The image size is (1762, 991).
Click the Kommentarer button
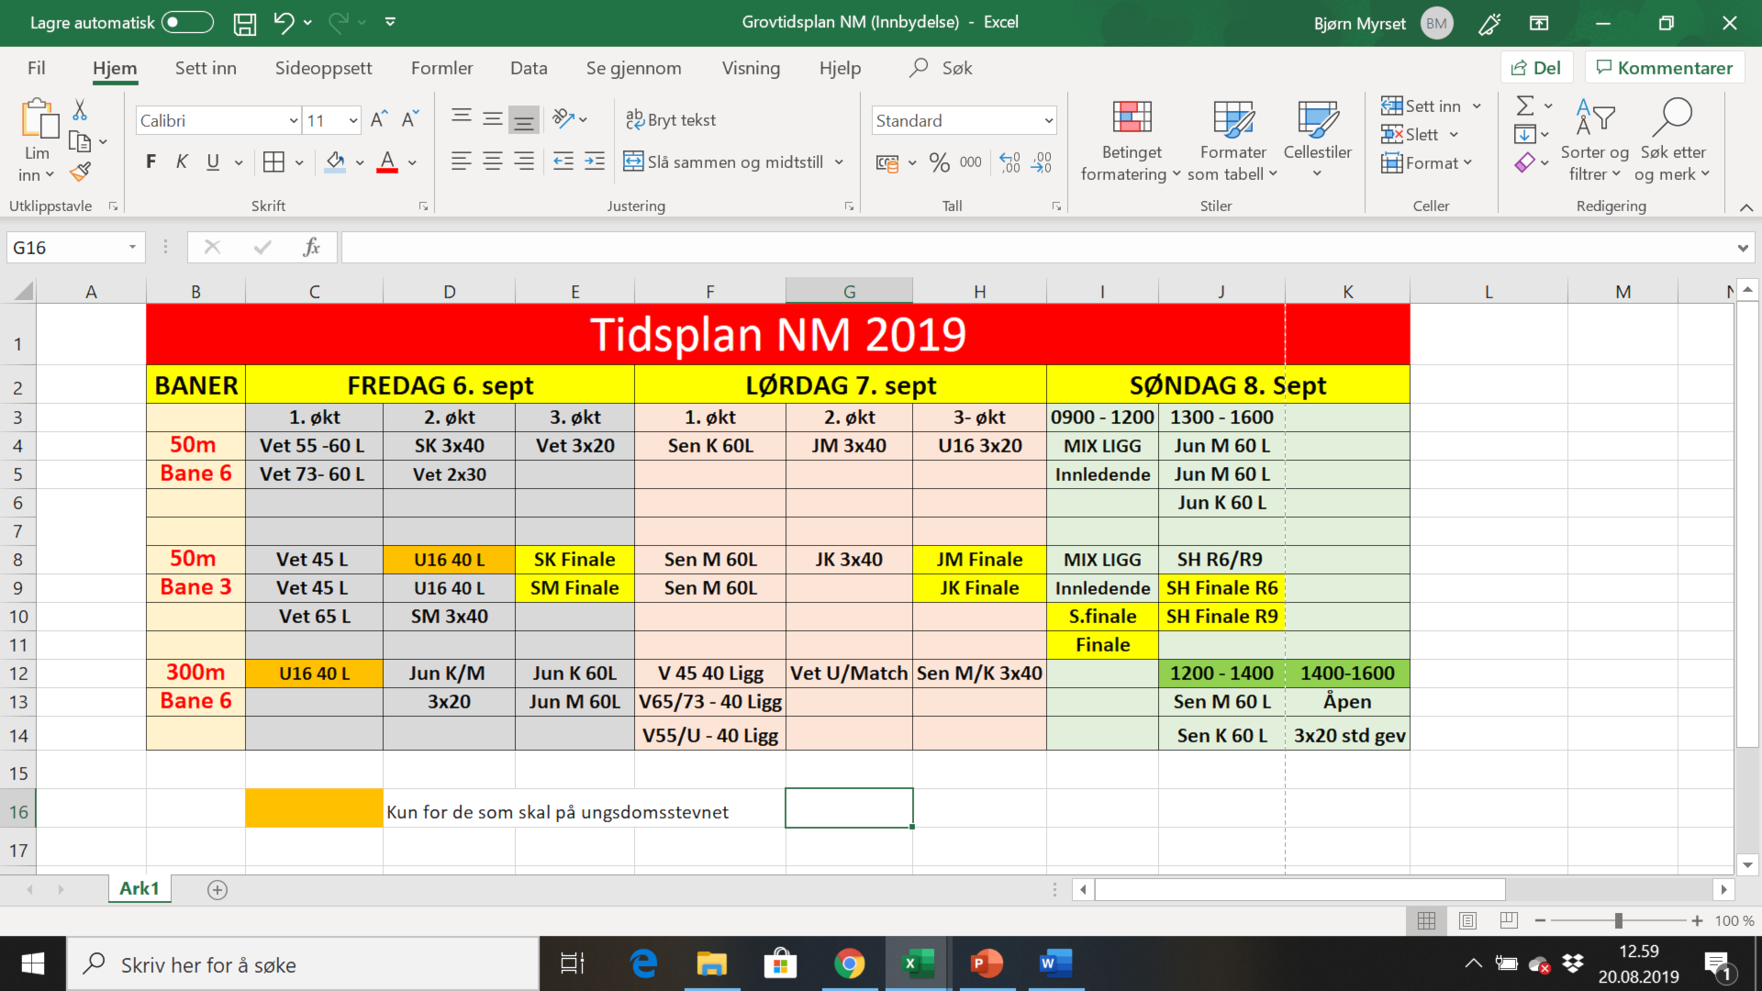pyautogui.click(x=1665, y=68)
